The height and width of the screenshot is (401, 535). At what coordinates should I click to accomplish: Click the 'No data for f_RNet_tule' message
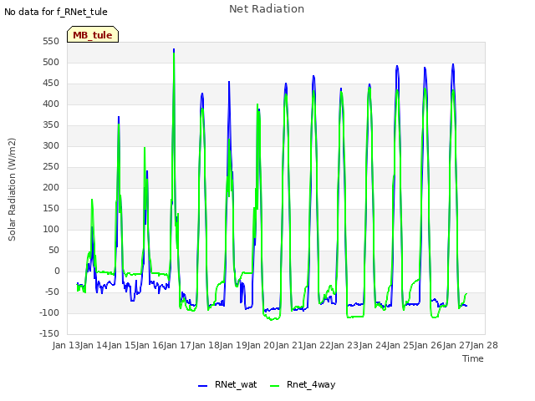point(56,12)
